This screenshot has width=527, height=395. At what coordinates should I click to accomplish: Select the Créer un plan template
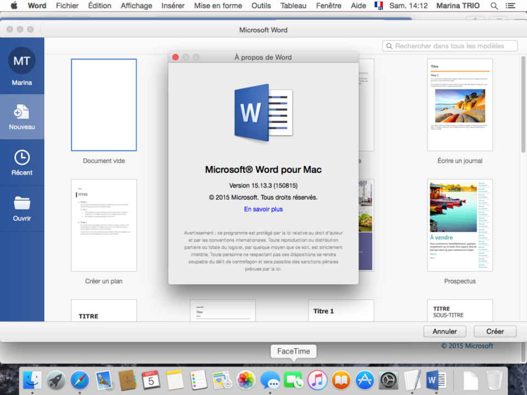tap(104, 225)
